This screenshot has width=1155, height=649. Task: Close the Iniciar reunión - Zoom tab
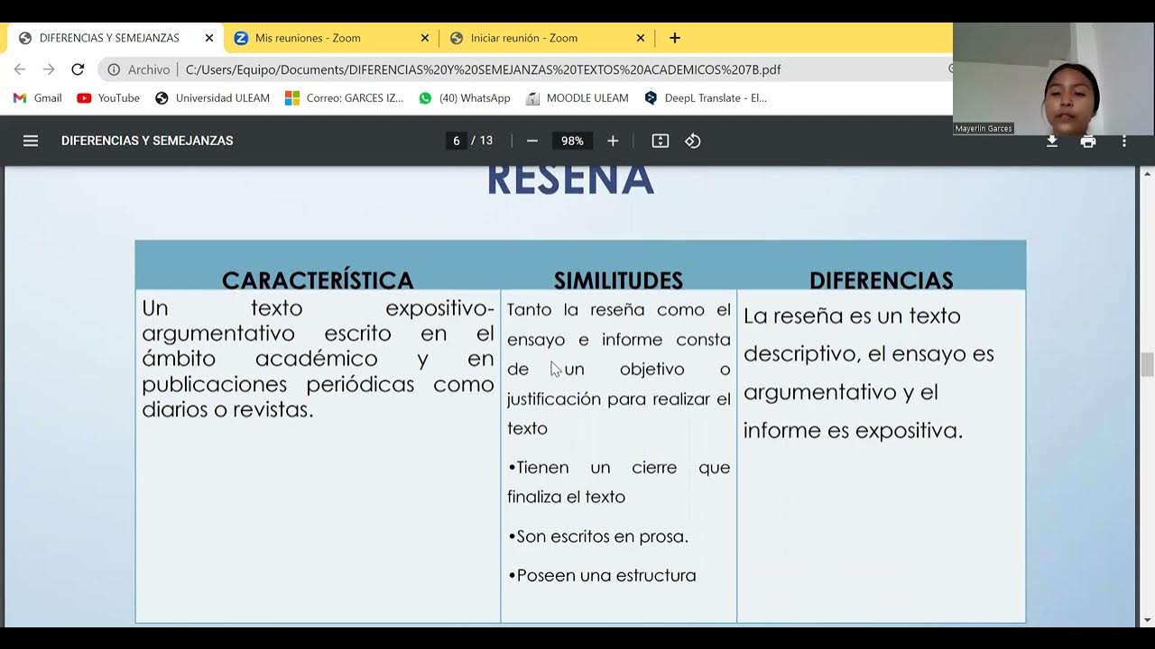click(641, 38)
